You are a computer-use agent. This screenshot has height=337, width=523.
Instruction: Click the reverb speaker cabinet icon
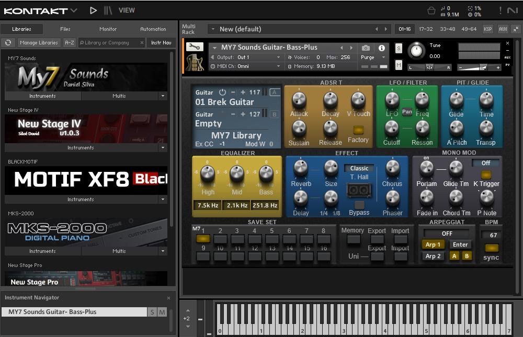click(359, 190)
